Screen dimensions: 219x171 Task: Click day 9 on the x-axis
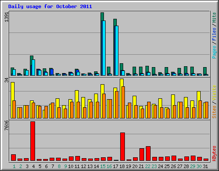coord(65,166)
